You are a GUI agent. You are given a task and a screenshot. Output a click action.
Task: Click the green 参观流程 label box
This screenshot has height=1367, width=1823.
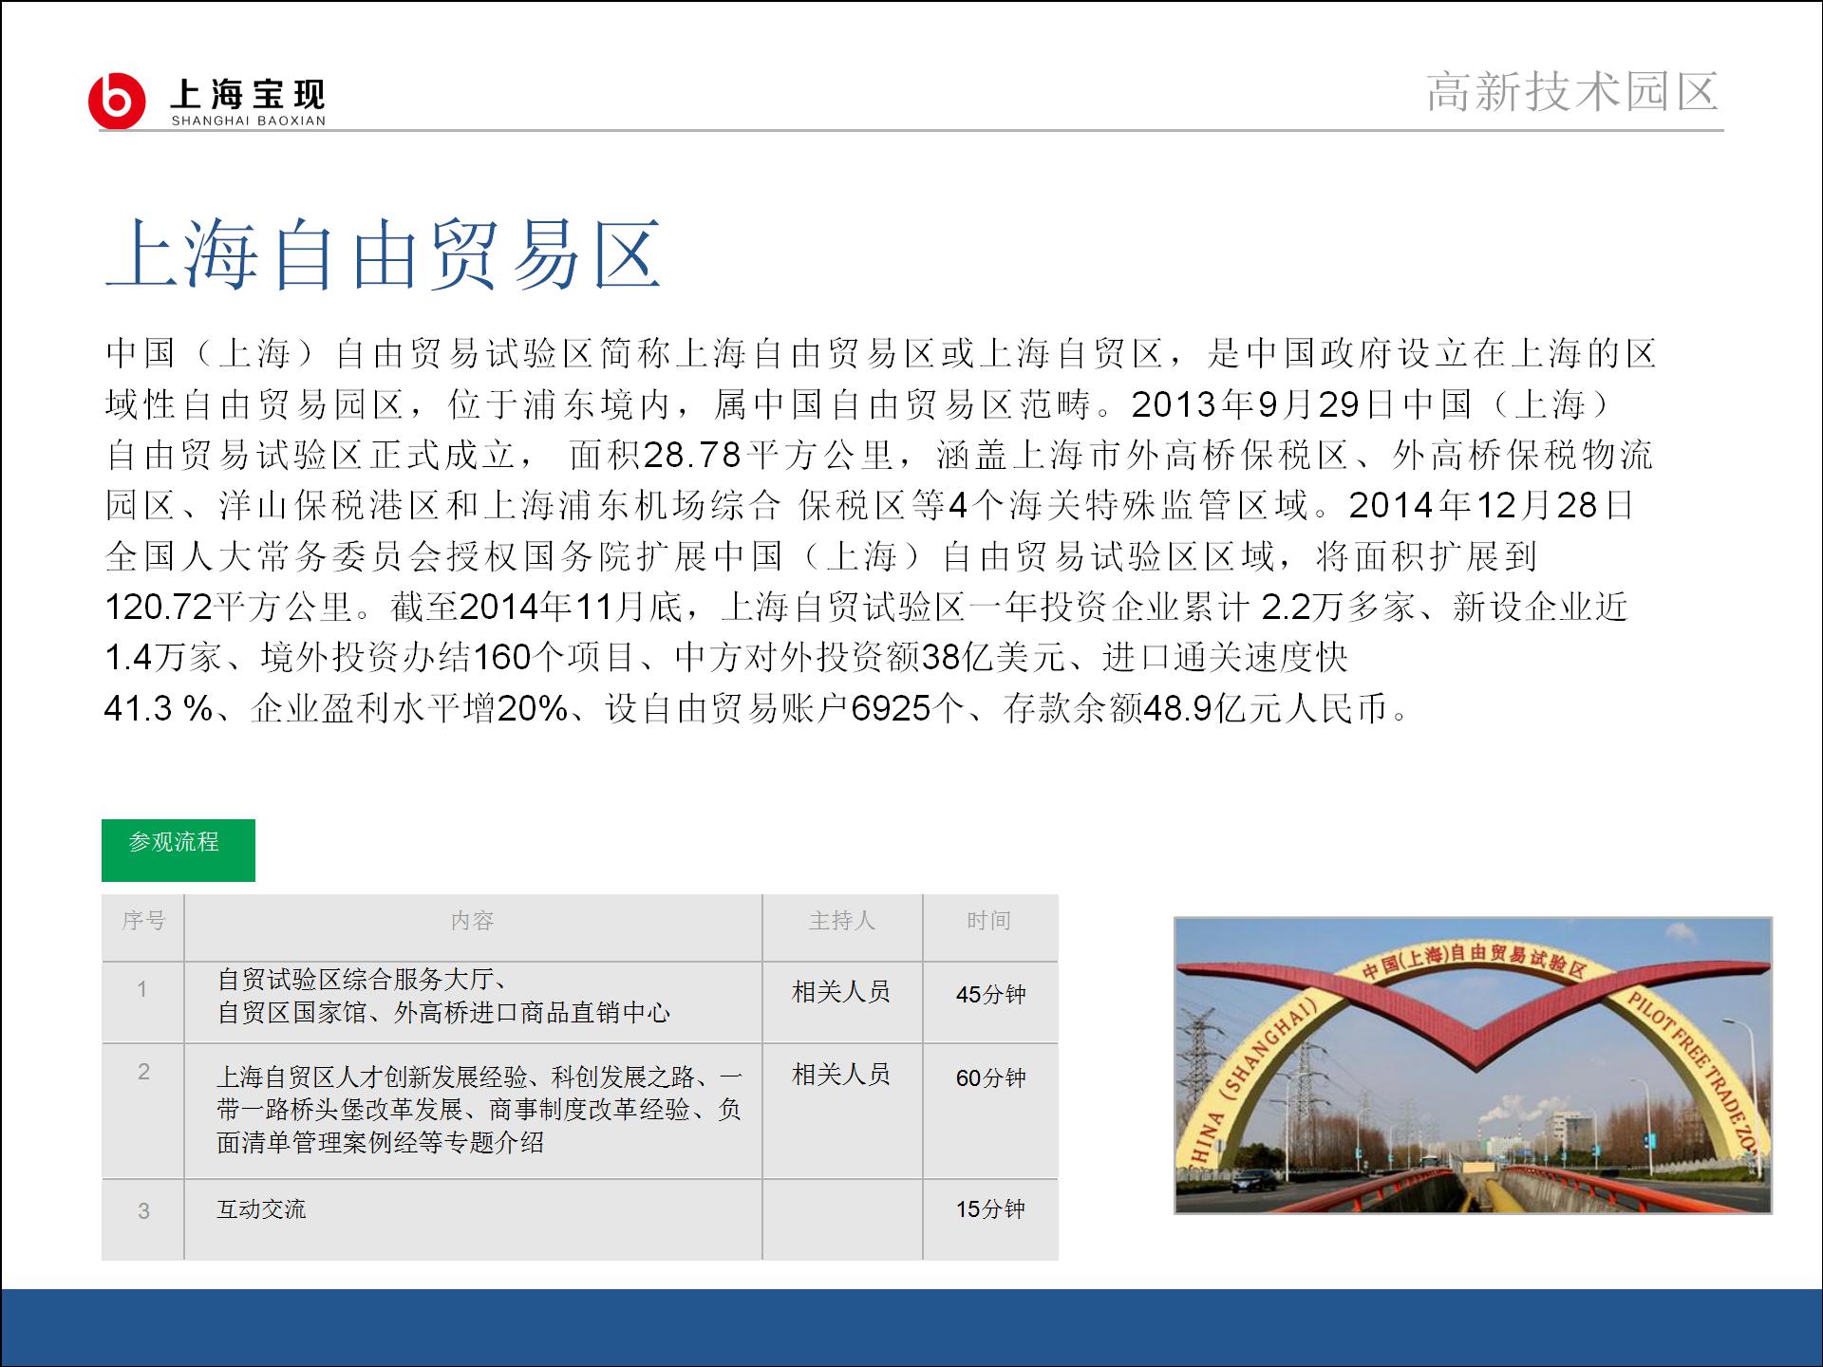pyautogui.click(x=179, y=850)
